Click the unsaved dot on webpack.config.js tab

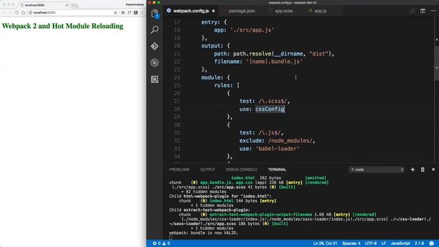[x=213, y=11]
